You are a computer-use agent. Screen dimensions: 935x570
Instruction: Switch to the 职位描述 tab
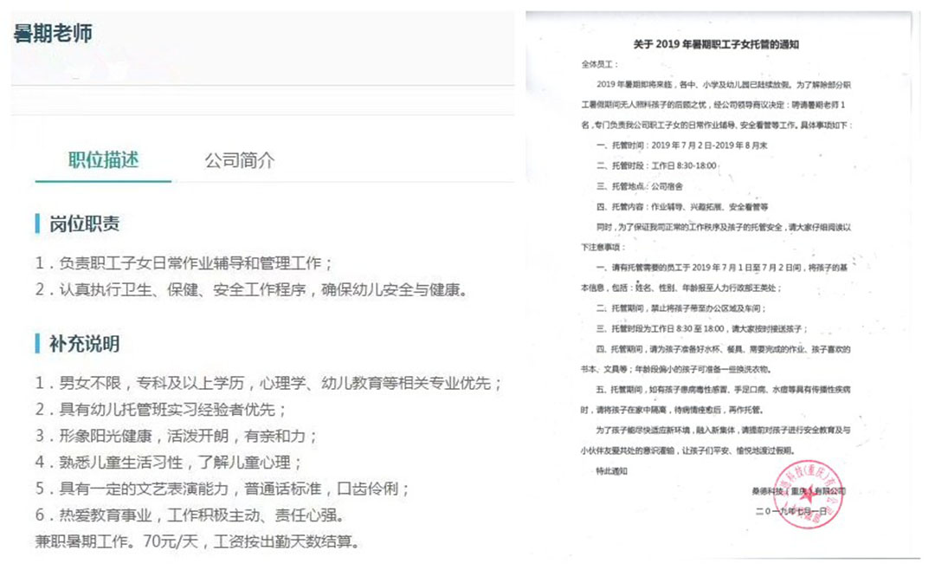pyautogui.click(x=103, y=160)
